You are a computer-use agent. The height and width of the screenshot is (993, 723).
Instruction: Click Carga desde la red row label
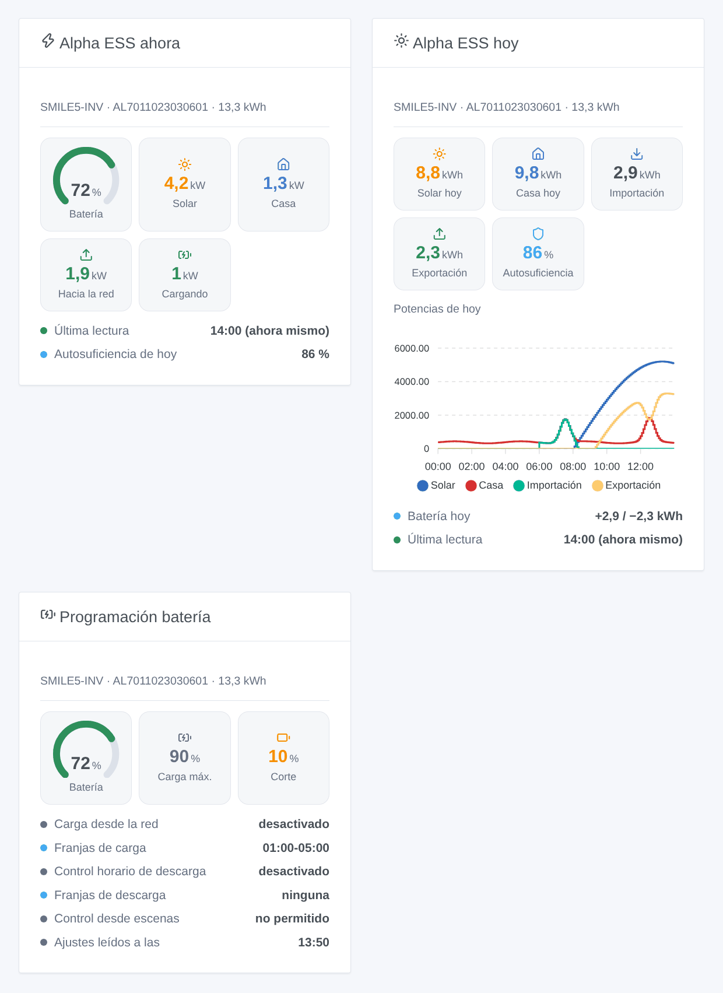pyautogui.click(x=106, y=824)
